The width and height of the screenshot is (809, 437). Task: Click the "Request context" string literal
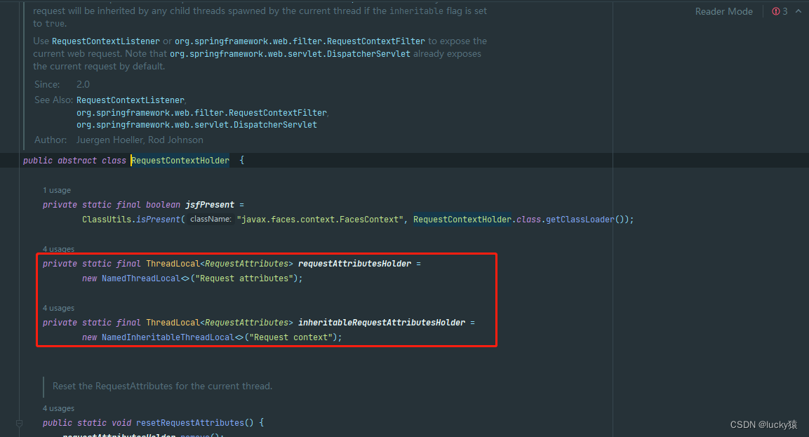coord(291,337)
